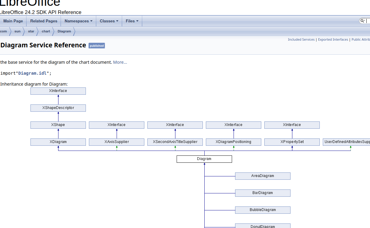Open the Files dropdown menu
370x228 pixels.
[132, 21]
